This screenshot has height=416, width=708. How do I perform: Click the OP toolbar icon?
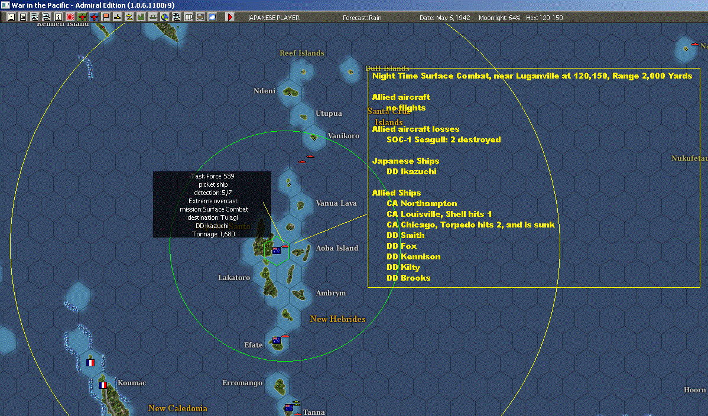coord(189,17)
